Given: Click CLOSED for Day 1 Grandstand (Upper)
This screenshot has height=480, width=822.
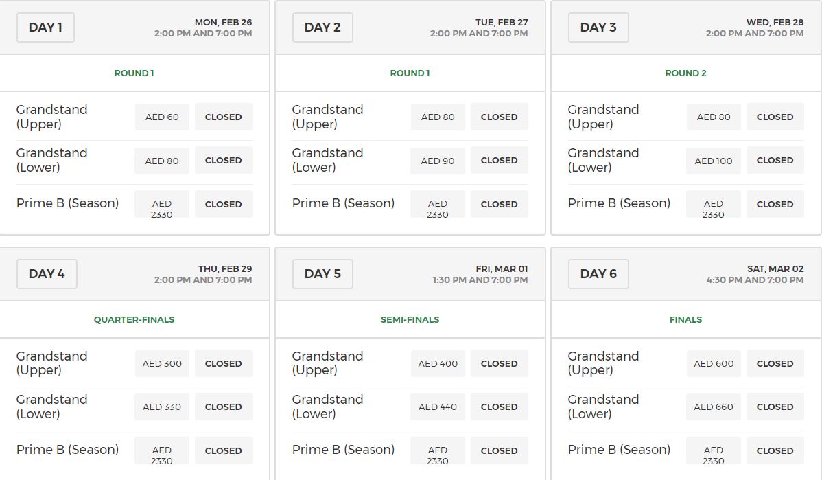Looking at the screenshot, I should coord(223,117).
